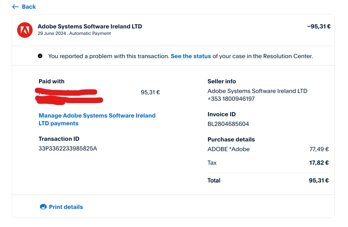Click the −95,31 € amount in header
Viewport: 348px width, 227px height.
click(x=319, y=26)
